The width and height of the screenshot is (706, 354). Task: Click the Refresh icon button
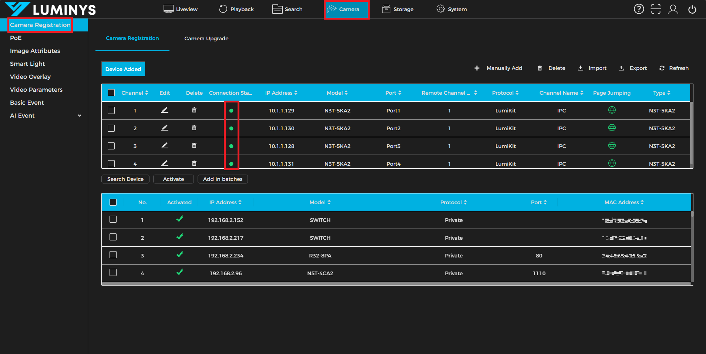coord(662,68)
